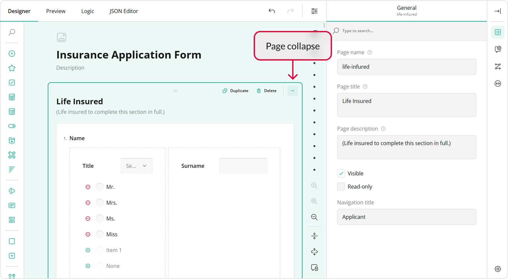The width and height of the screenshot is (508, 279).
Task: Open the Title dropdown selector
Action: tap(136, 166)
